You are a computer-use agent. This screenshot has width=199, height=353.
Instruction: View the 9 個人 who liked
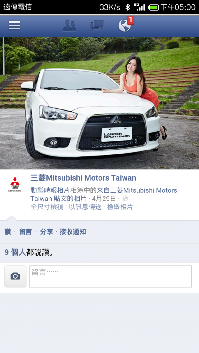pyautogui.click(x=15, y=252)
